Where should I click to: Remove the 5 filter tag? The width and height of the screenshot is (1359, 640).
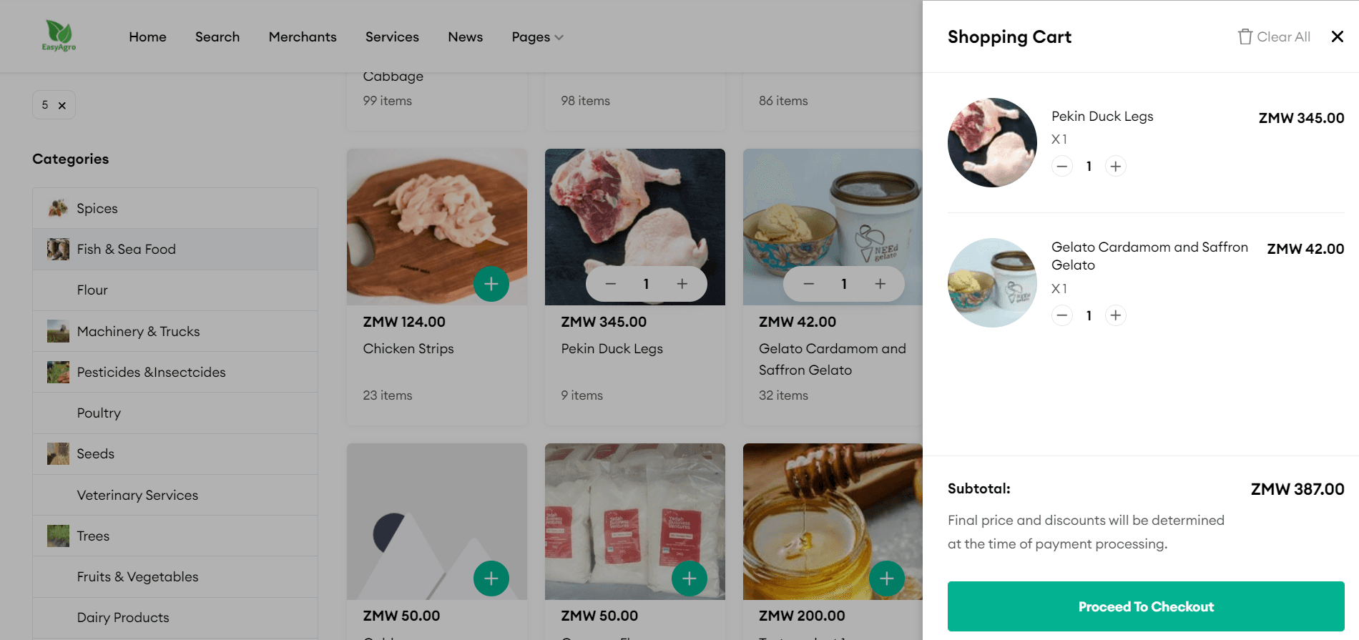[62, 105]
